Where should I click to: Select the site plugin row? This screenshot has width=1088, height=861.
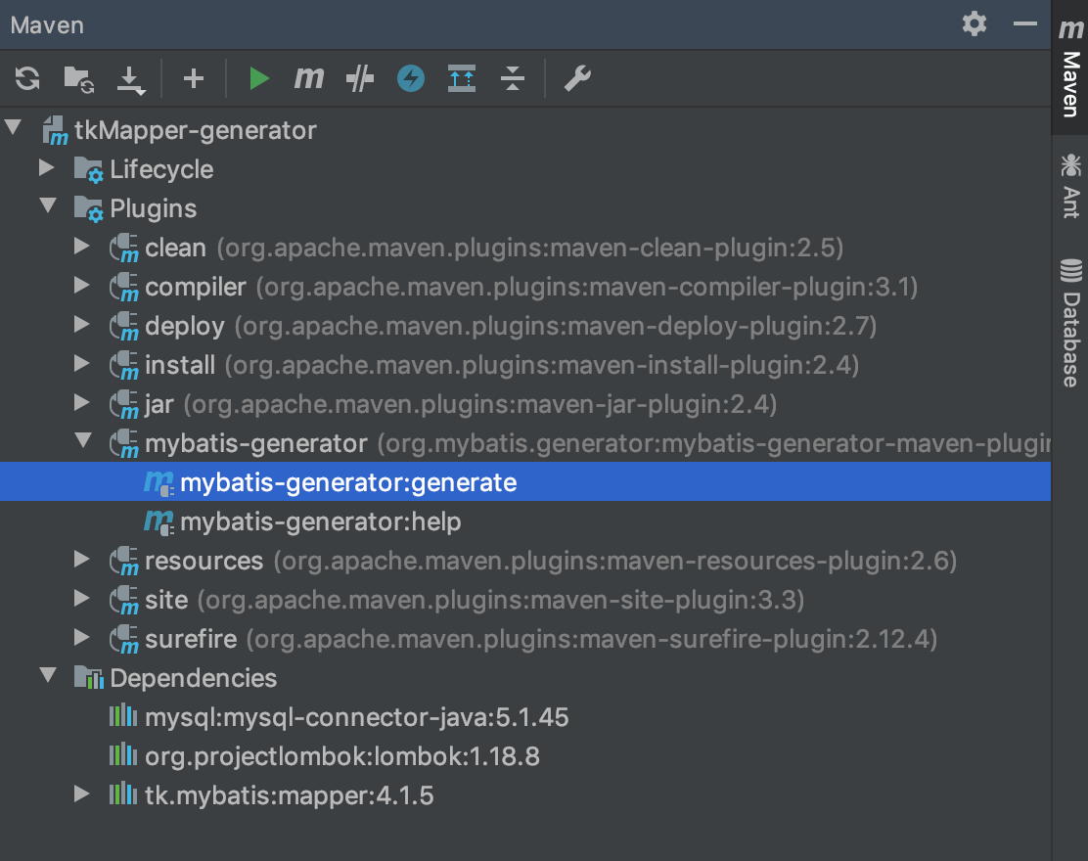525,600
